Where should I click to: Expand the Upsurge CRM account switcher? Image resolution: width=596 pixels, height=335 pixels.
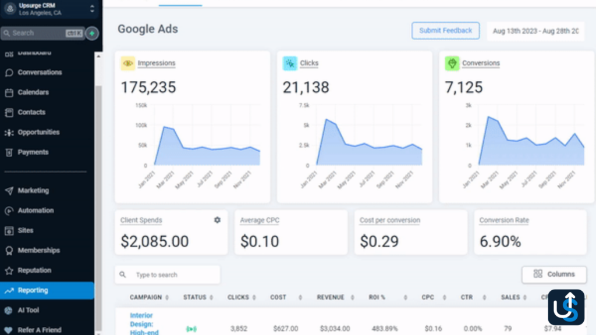92,9
